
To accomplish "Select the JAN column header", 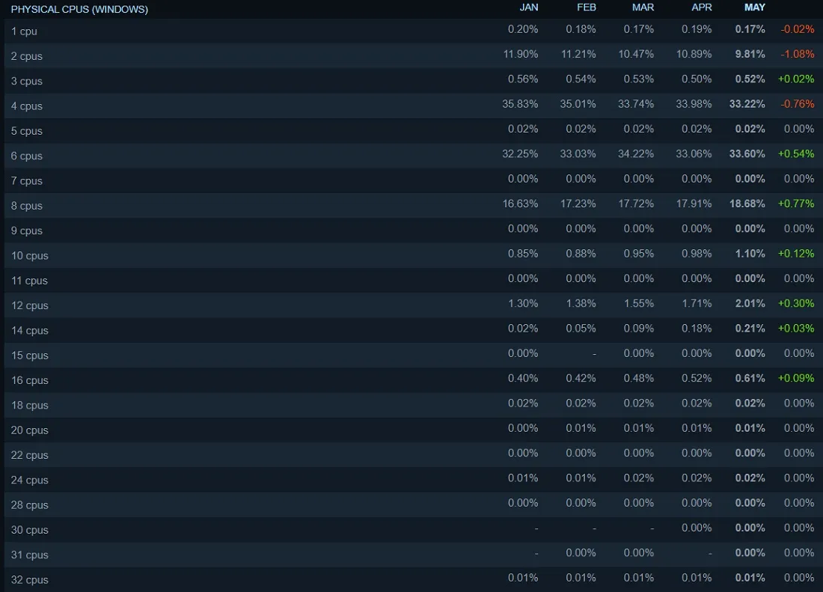I will [528, 7].
